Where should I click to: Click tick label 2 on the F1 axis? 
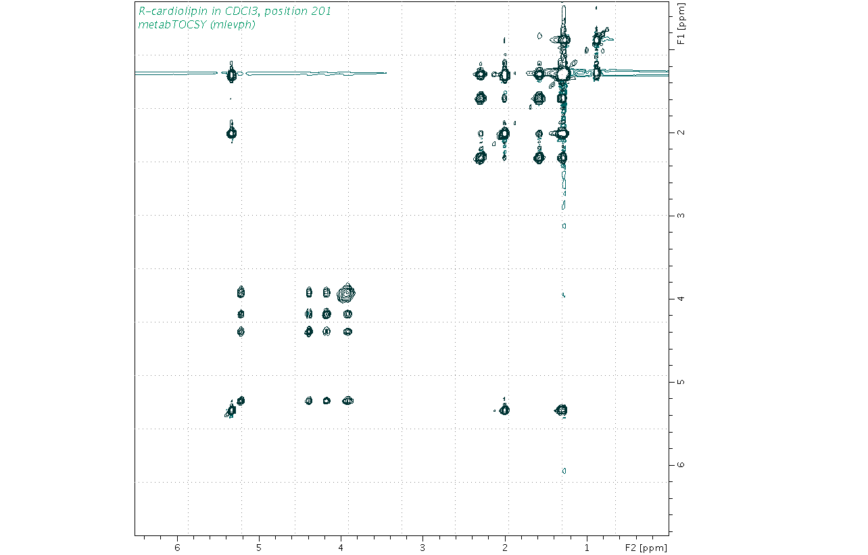(x=681, y=132)
